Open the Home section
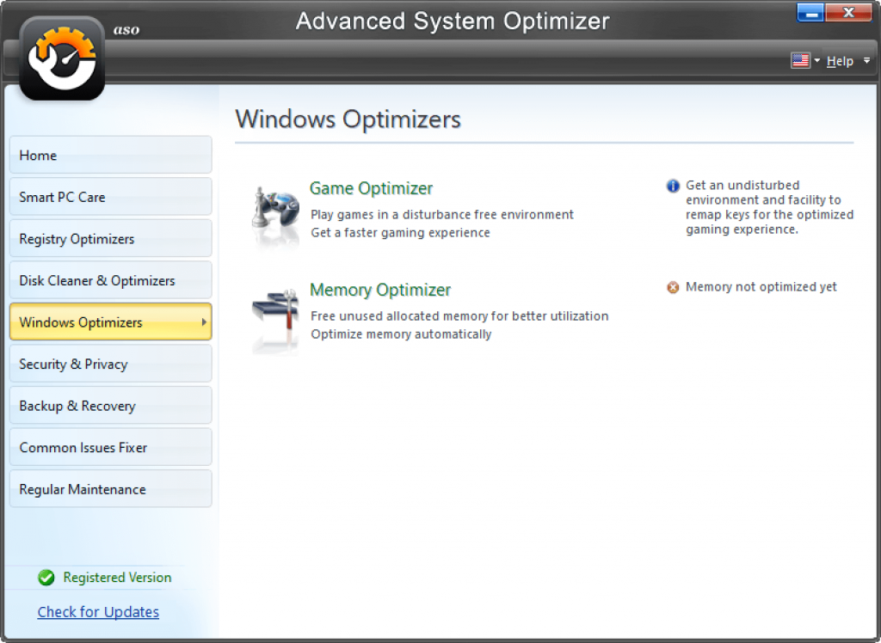881x643 pixels. 111,155
